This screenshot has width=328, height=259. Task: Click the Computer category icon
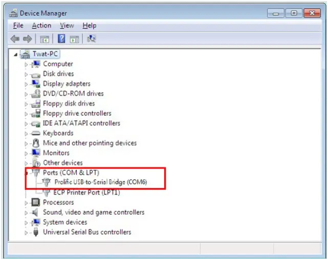pos(36,64)
